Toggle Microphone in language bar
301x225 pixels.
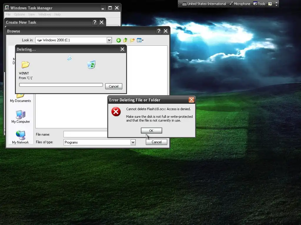coord(240,4)
